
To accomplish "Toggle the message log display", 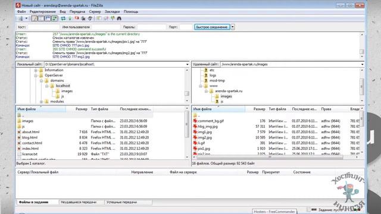I will pos(35,18).
